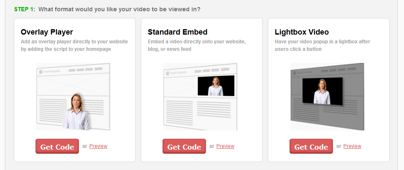Click the Overlay Player description text
Image resolution: width=404 pixels, height=170 pixels.
74,45
